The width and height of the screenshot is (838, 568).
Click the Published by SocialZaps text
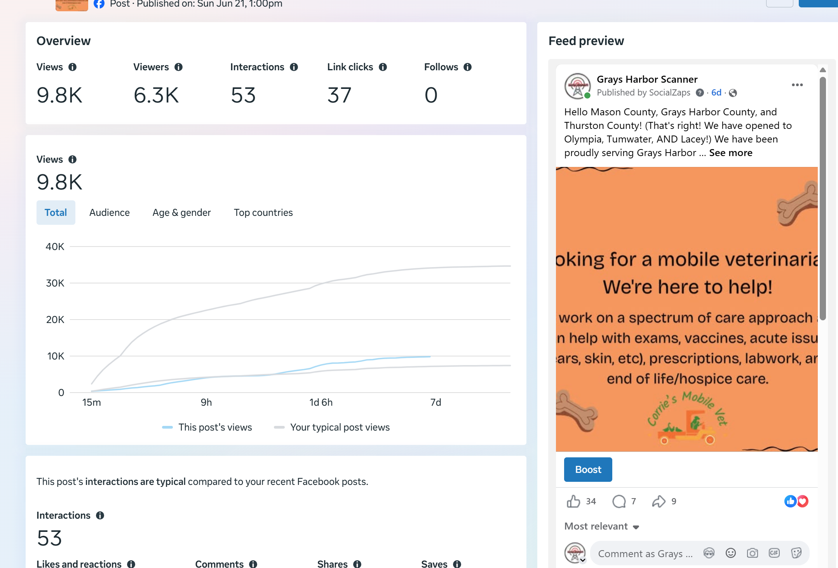643,93
